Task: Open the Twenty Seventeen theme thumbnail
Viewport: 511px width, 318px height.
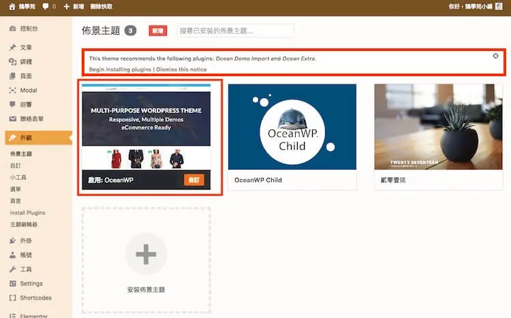Action: (x=438, y=127)
